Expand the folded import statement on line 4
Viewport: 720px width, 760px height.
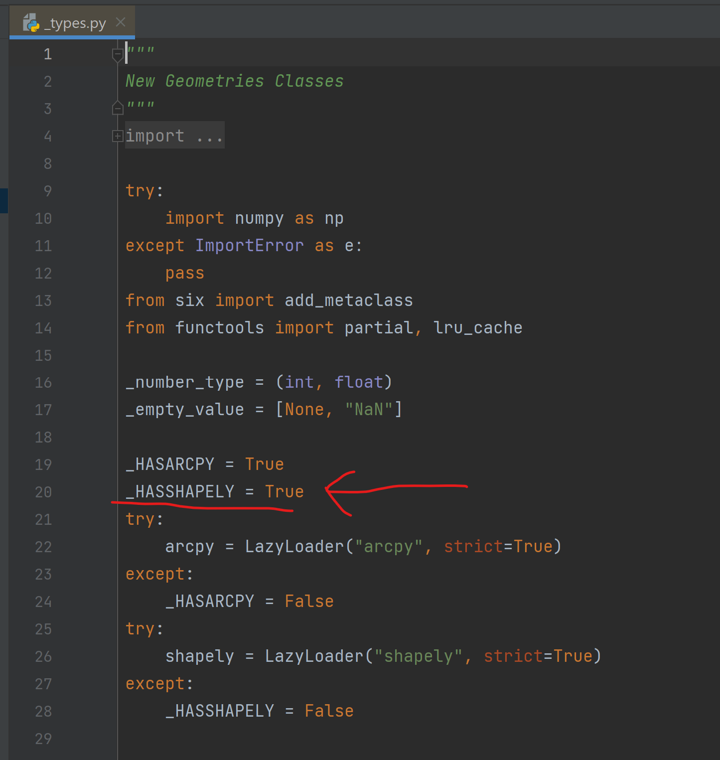(x=118, y=135)
